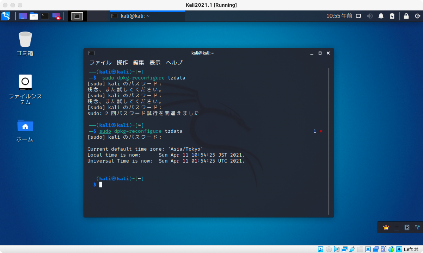Select the ファイルシステム desktop icon
This screenshot has width=423, height=253.
click(25, 89)
